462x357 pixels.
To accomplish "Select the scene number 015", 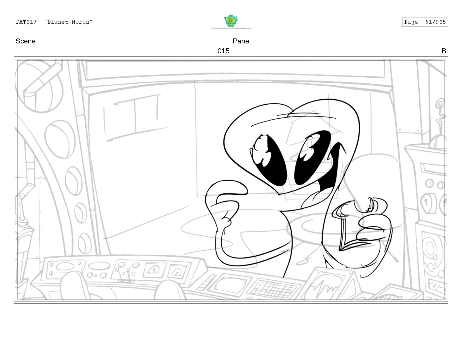I will (x=223, y=51).
